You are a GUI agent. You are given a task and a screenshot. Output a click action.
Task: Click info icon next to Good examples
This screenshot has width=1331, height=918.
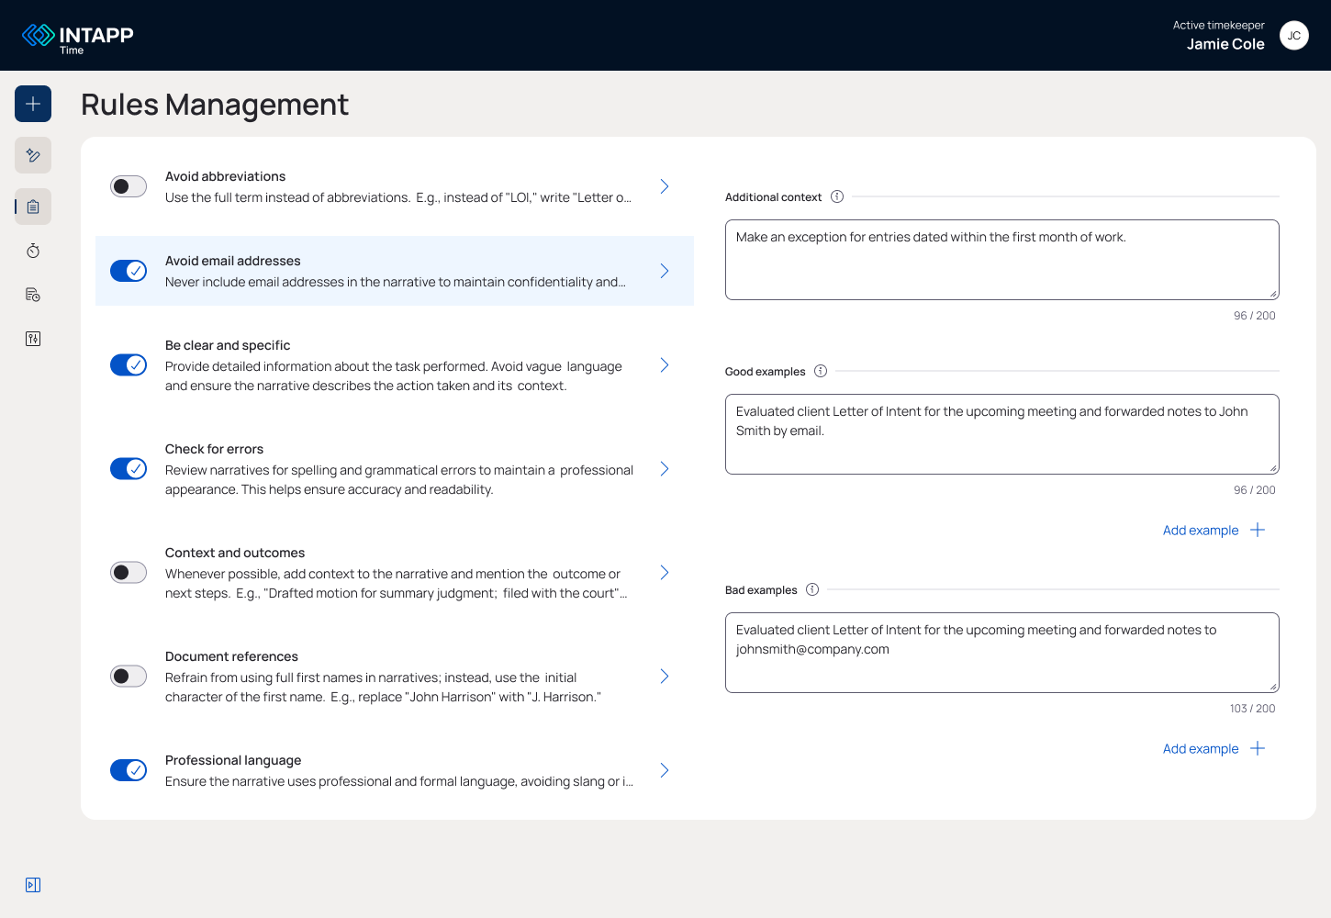pyautogui.click(x=821, y=371)
